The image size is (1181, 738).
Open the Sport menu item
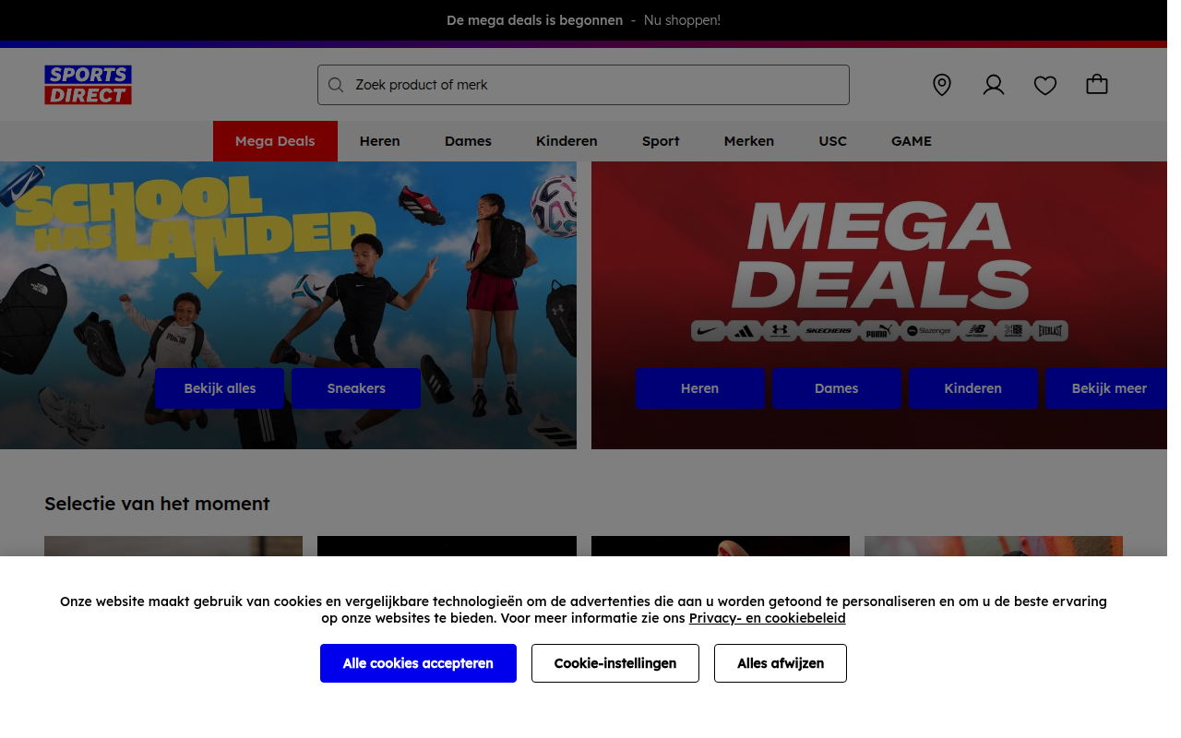click(x=661, y=141)
